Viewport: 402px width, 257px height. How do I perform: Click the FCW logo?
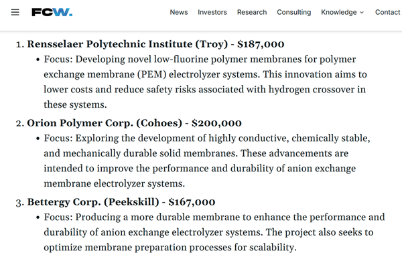pos(52,12)
